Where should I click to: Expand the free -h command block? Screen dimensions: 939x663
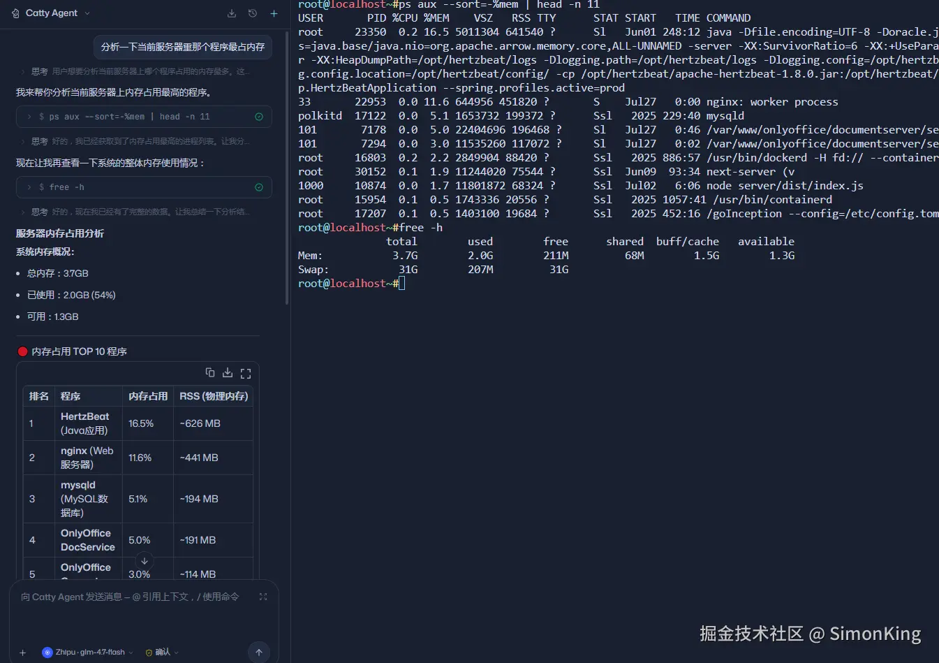click(144, 187)
